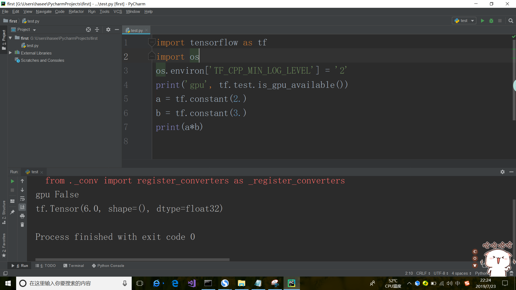Expand the External Libraries tree node

pos(10,53)
